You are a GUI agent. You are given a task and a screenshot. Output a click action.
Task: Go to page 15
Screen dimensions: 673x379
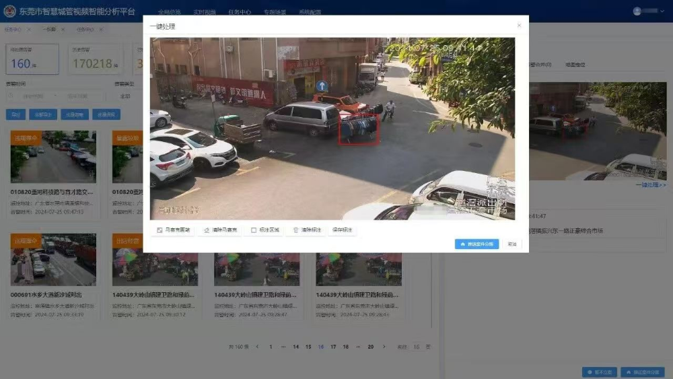tap(308, 347)
